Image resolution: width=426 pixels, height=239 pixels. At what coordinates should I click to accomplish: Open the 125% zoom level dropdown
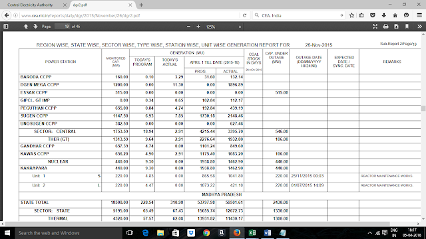click(224, 27)
